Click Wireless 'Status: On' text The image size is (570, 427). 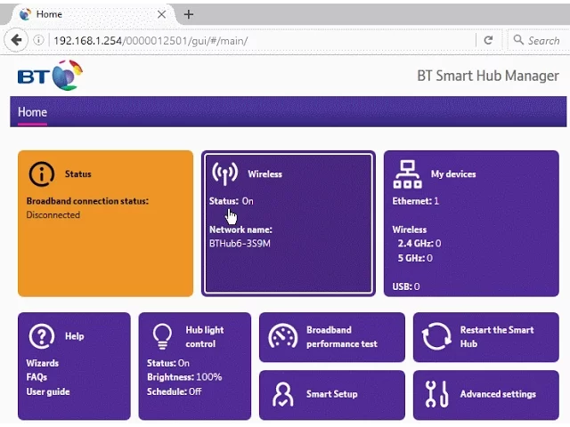pos(232,201)
